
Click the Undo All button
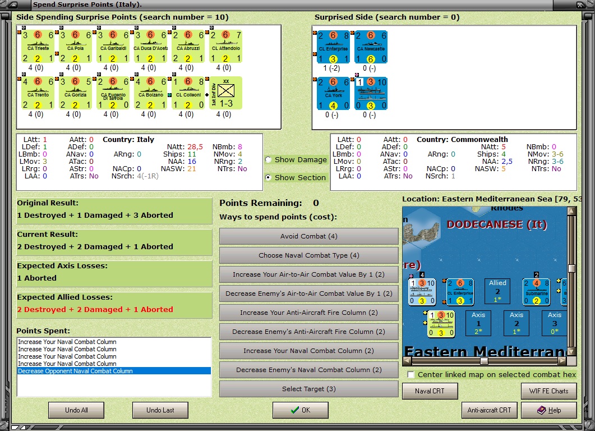point(76,410)
